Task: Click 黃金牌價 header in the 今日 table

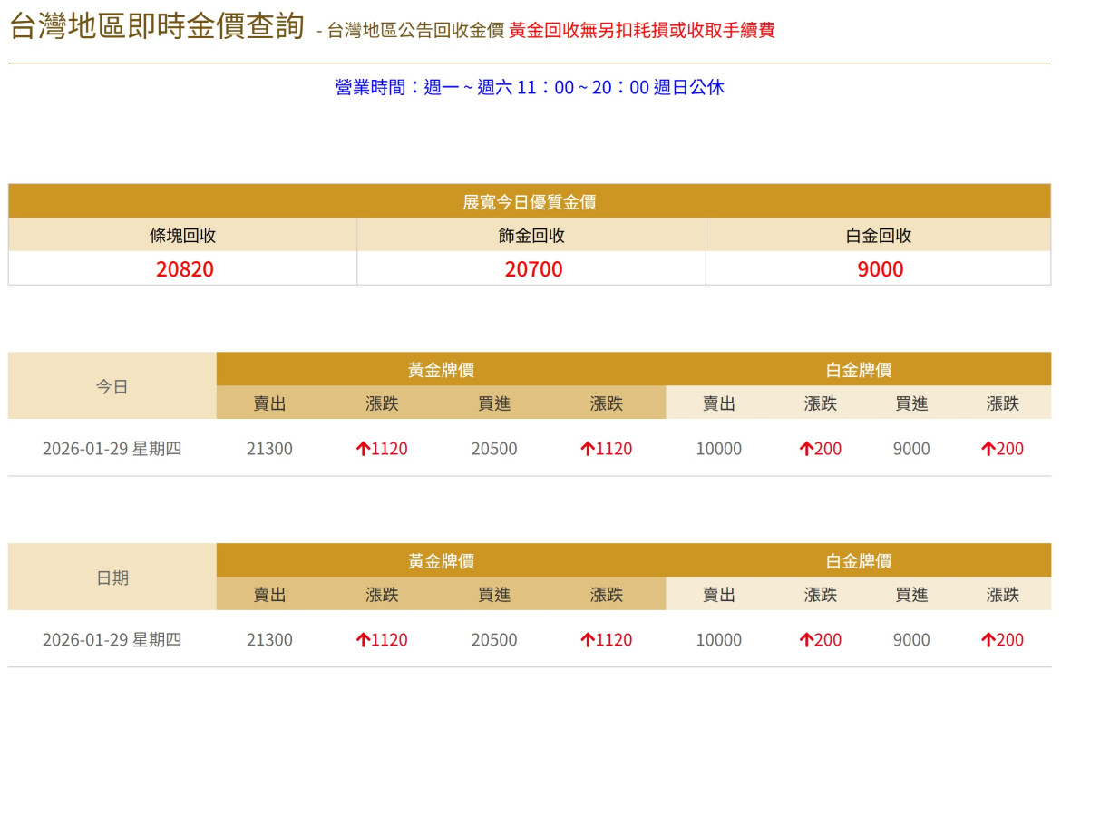Action: (441, 370)
